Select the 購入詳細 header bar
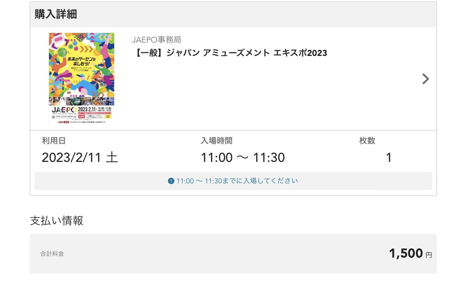 point(233,14)
